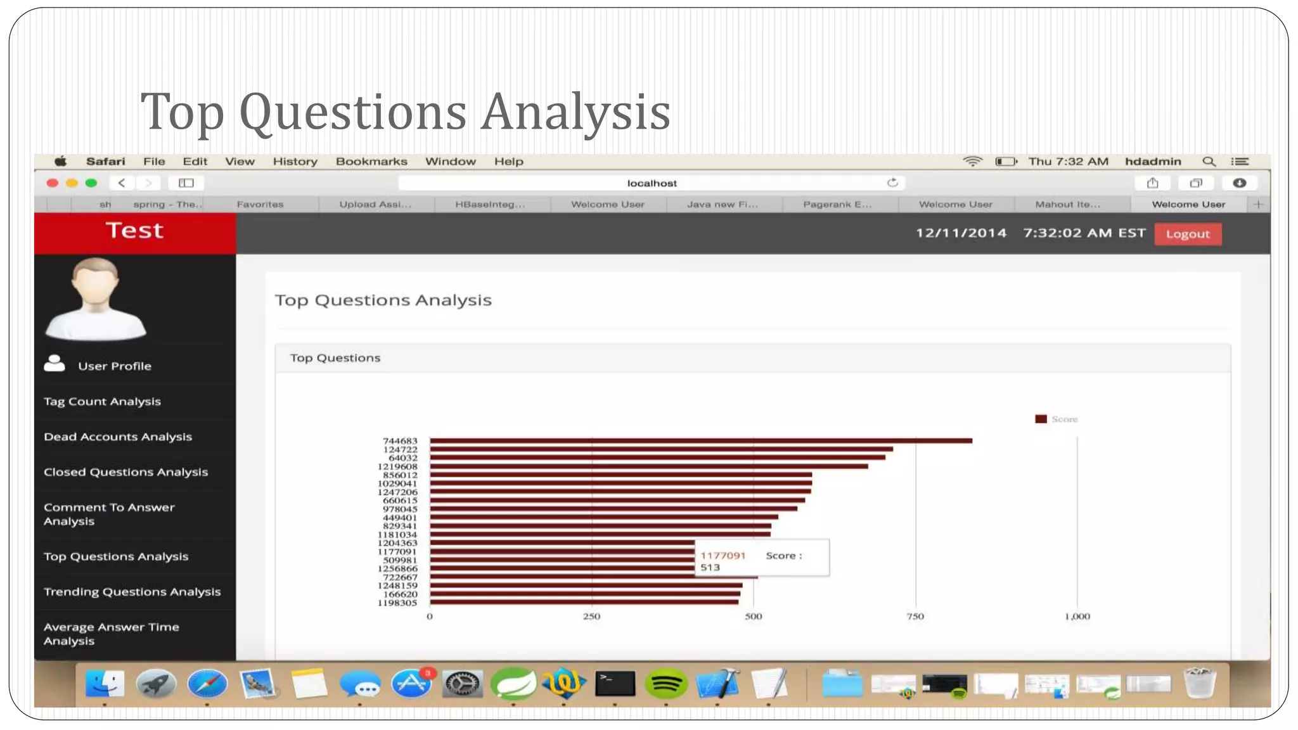The width and height of the screenshot is (1298, 730).
Task: Switch to Java new Fi... tab
Action: tap(723, 204)
